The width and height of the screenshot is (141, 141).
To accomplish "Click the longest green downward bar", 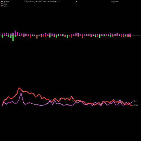I will 13,38.
